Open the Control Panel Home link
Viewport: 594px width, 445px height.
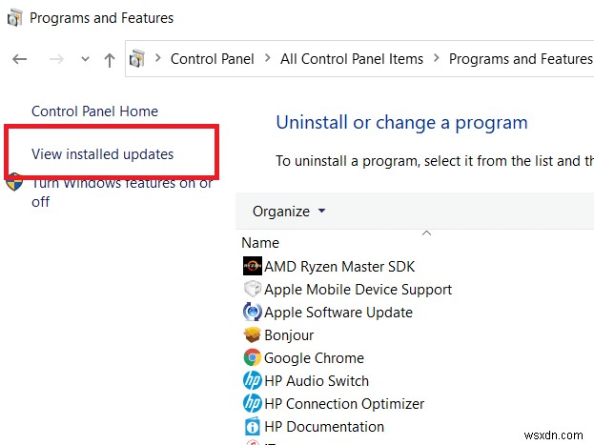pos(94,111)
